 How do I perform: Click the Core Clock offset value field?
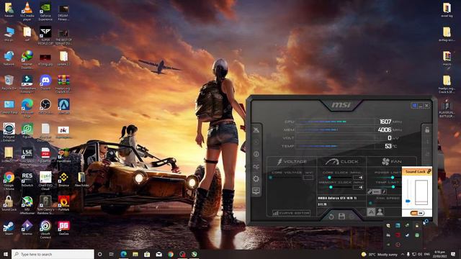point(358,178)
